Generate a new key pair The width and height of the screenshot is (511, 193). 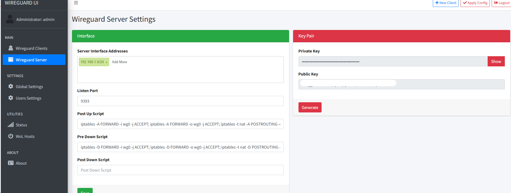point(310,107)
